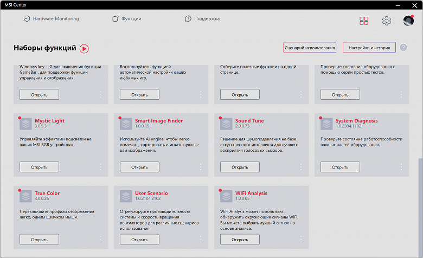This screenshot has width=423, height=258.
Task: Click the User Scenario title
Action: [x=151, y=193]
